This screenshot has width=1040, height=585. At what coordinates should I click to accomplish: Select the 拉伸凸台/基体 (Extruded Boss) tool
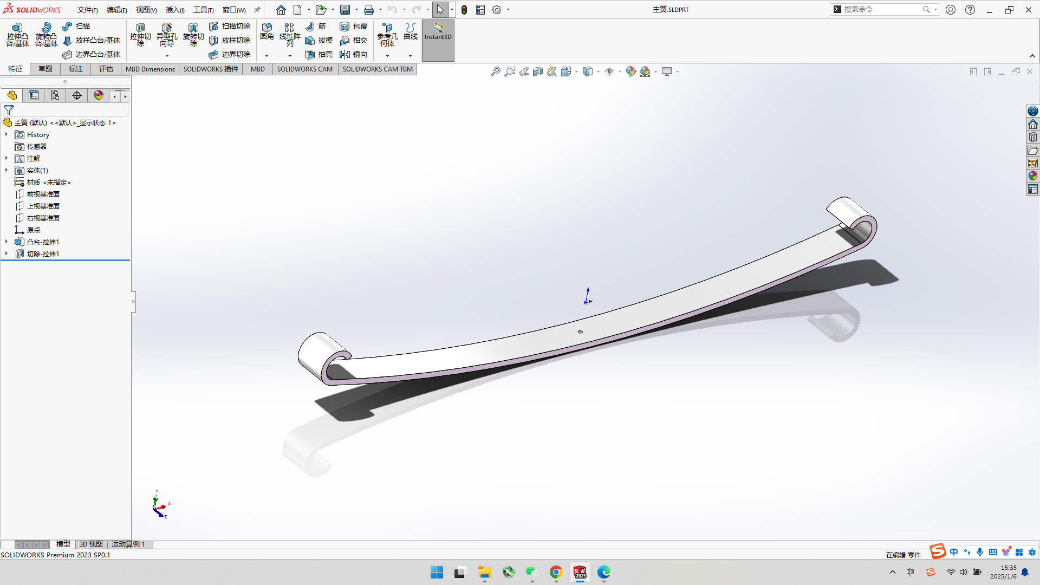point(17,36)
